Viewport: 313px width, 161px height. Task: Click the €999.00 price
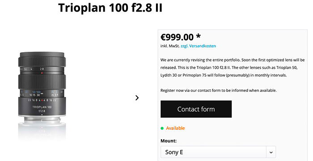click(x=177, y=37)
